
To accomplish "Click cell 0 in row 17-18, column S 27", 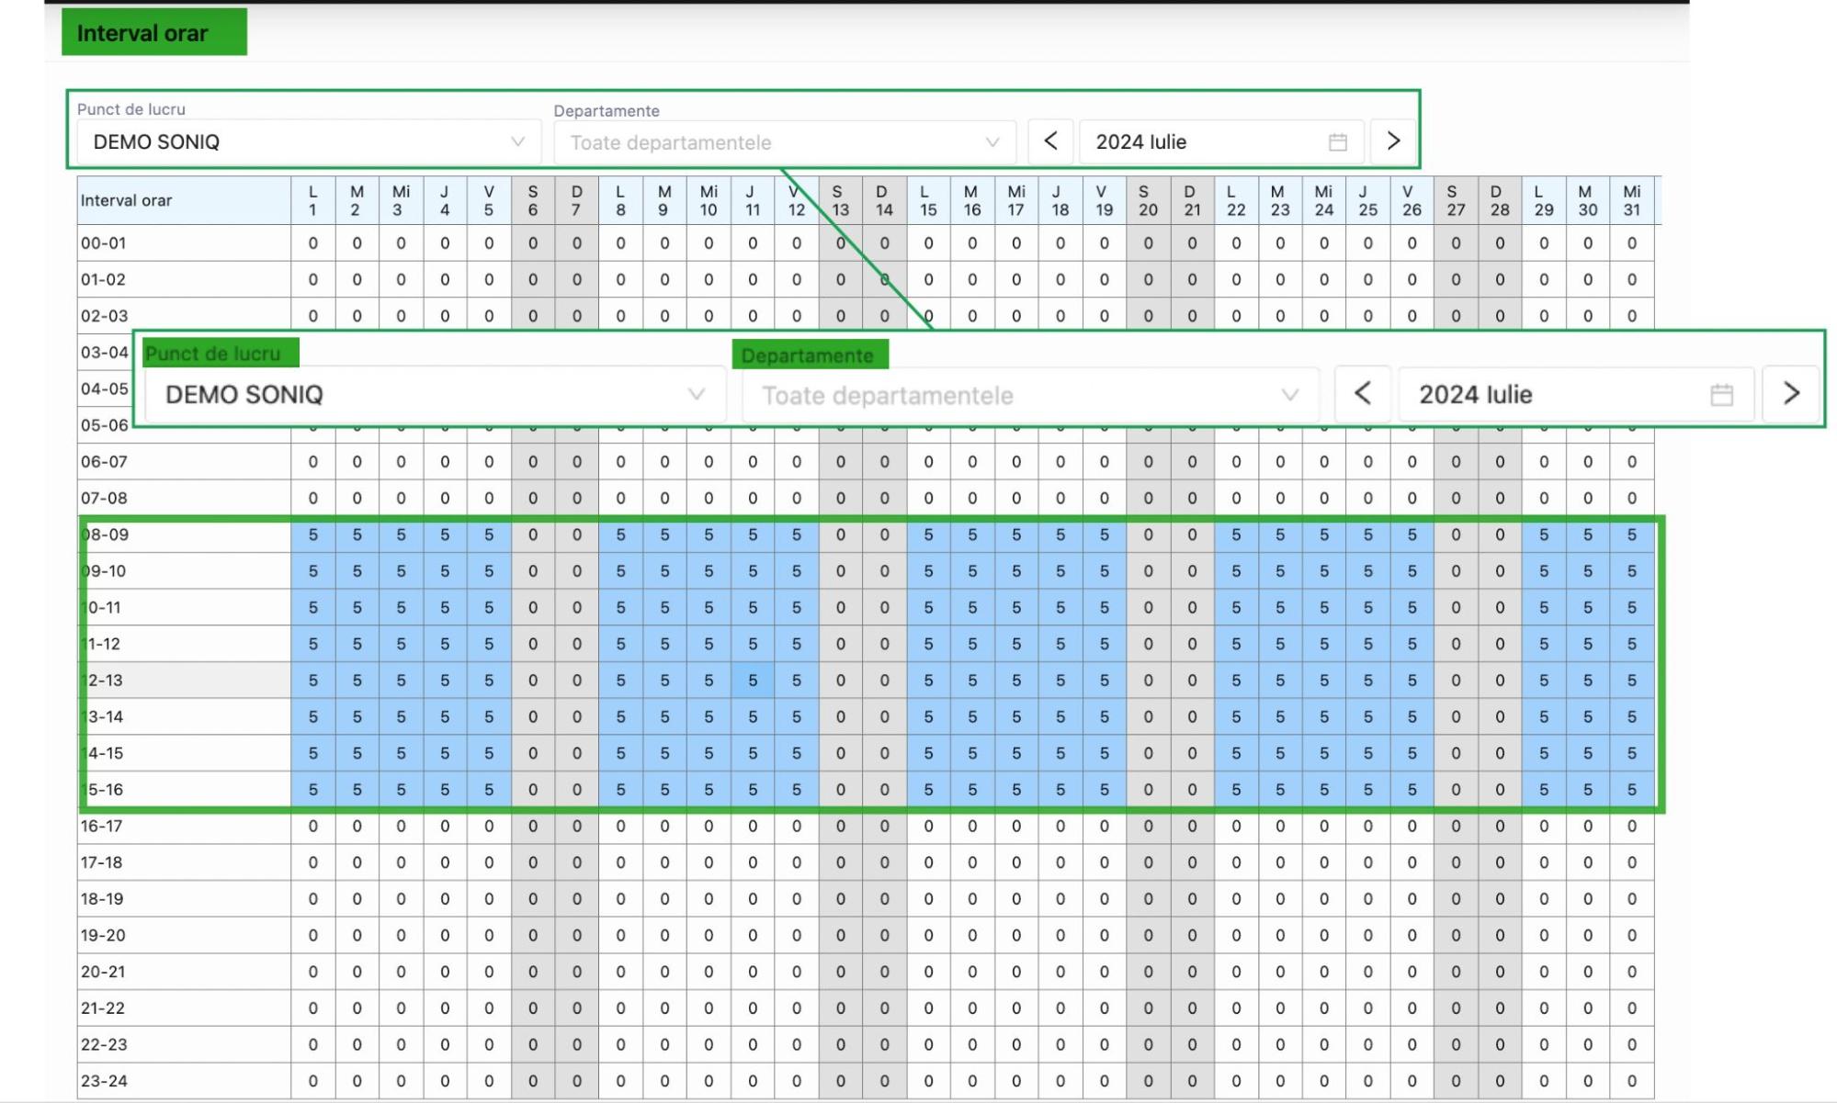I will [1456, 862].
